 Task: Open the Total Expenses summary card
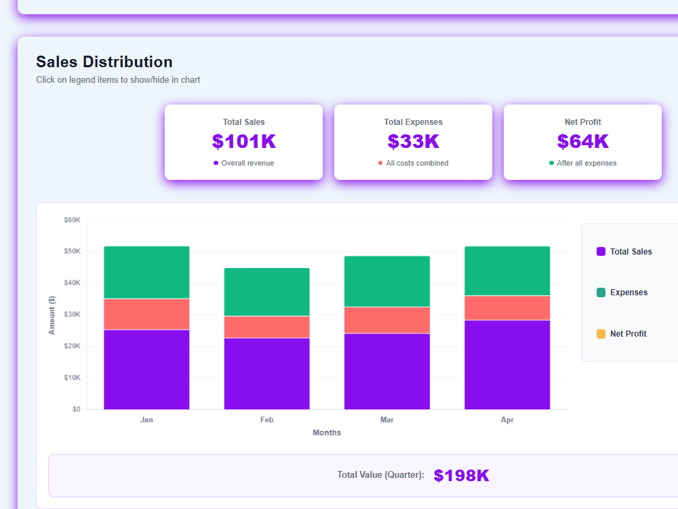414,142
